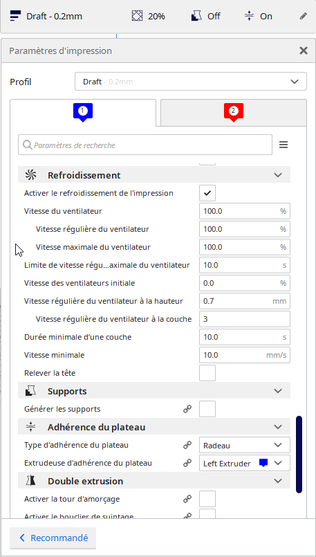This screenshot has width=316, height=557.
Task: Click the settings panel vertical scrollbar
Action: pyautogui.click(x=299, y=455)
